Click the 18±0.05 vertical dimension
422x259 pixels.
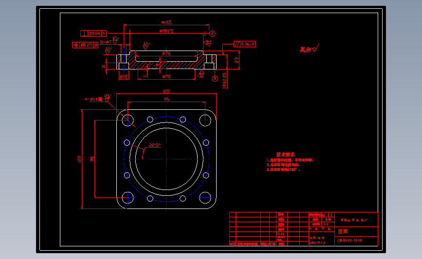(x=224, y=81)
